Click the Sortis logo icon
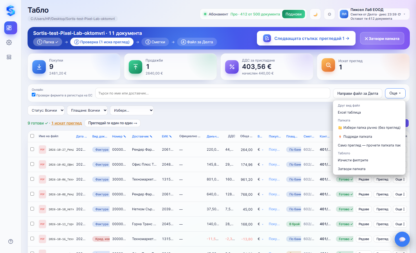 click(x=11, y=11)
